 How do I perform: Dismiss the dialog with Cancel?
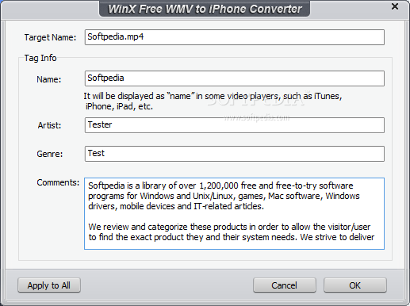click(x=285, y=285)
